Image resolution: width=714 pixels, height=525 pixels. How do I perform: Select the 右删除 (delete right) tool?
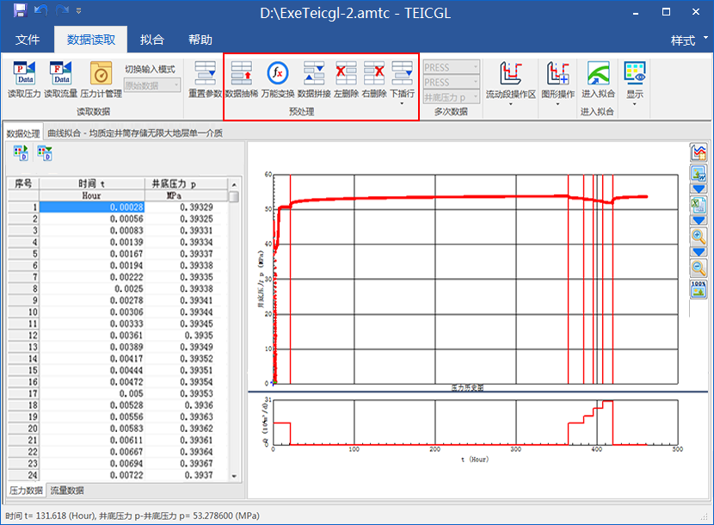coord(373,73)
